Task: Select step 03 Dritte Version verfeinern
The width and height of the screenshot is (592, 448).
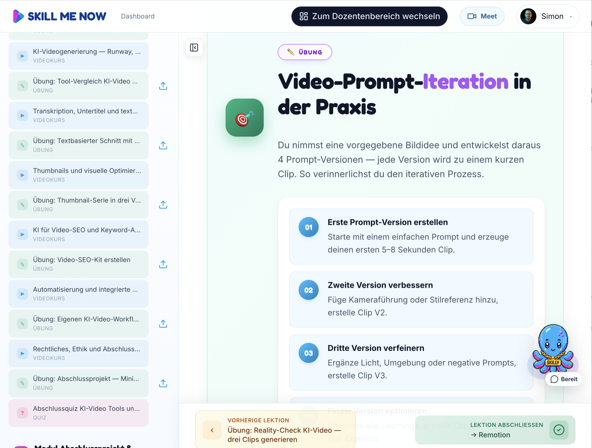Action: pos(411,362)
